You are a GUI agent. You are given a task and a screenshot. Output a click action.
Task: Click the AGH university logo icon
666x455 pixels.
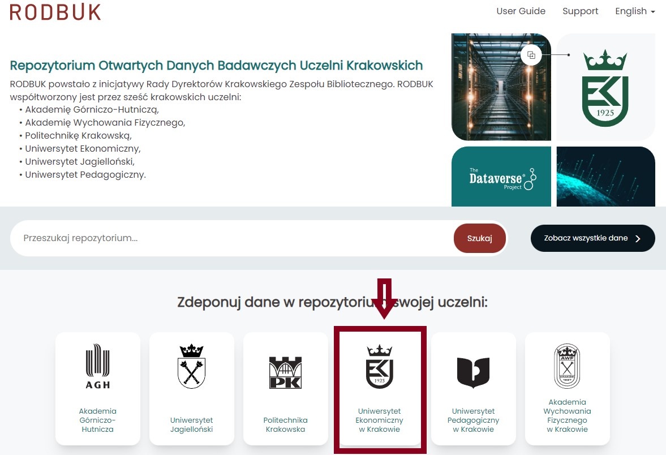click(x=98, y=366)
